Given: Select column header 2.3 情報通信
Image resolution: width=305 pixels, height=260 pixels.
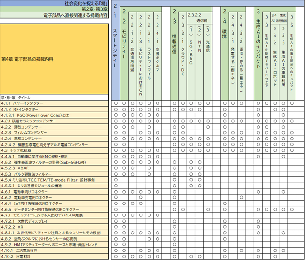Looking at the screenshot, I should pos(174,54).
